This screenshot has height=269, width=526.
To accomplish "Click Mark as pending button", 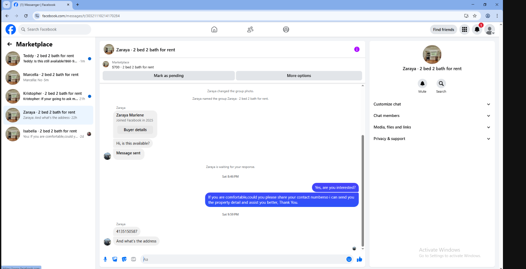I will point(169,76).
